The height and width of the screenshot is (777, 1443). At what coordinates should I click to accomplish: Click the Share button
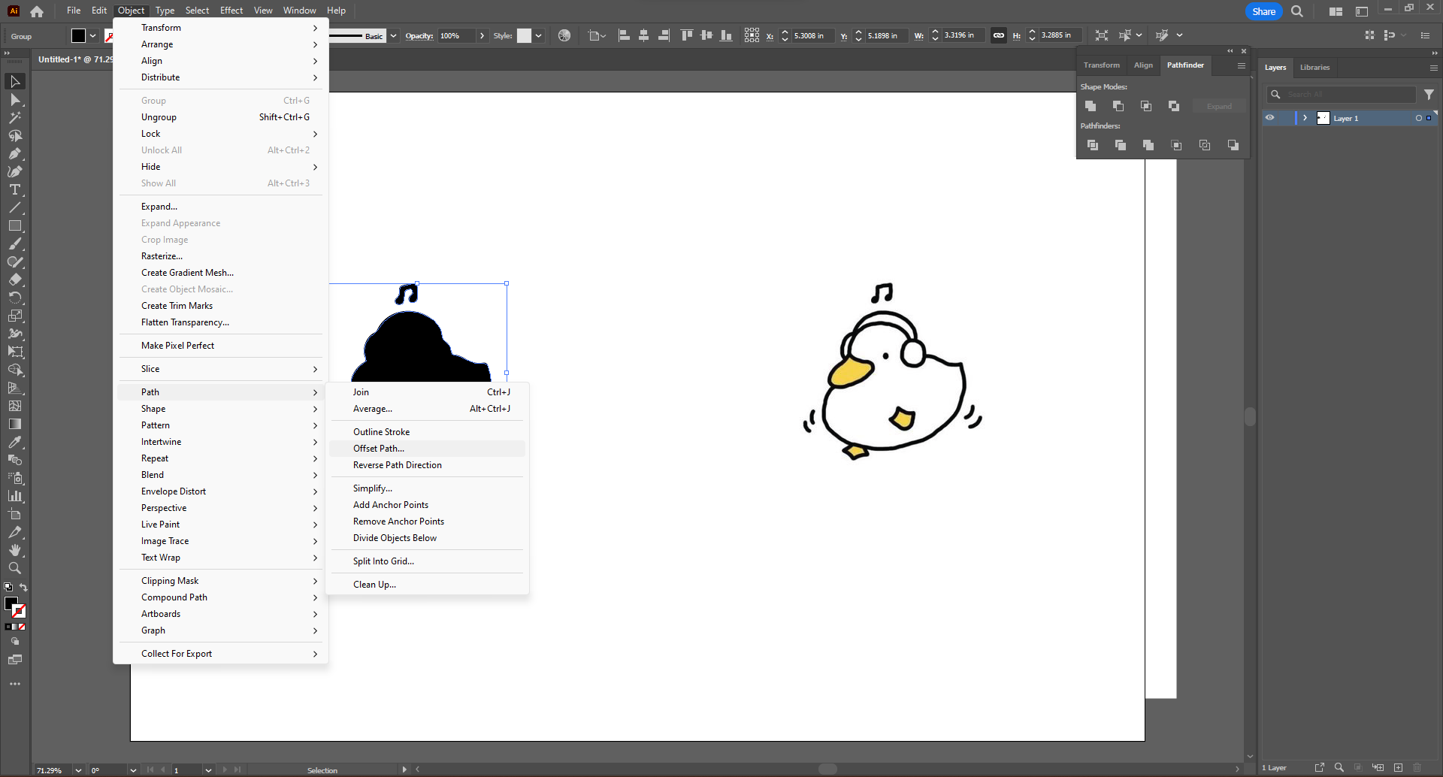click(x=1263, y=11)
